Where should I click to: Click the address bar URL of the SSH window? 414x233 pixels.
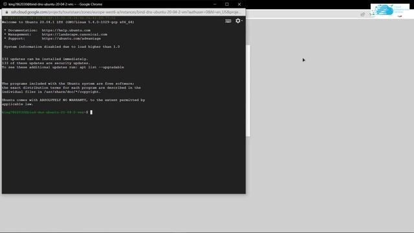tap(125, 12)
